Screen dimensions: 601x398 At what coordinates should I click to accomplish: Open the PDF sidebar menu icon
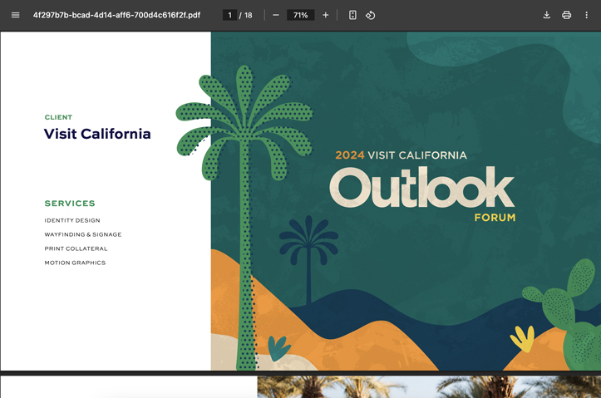tap(15, 15)
